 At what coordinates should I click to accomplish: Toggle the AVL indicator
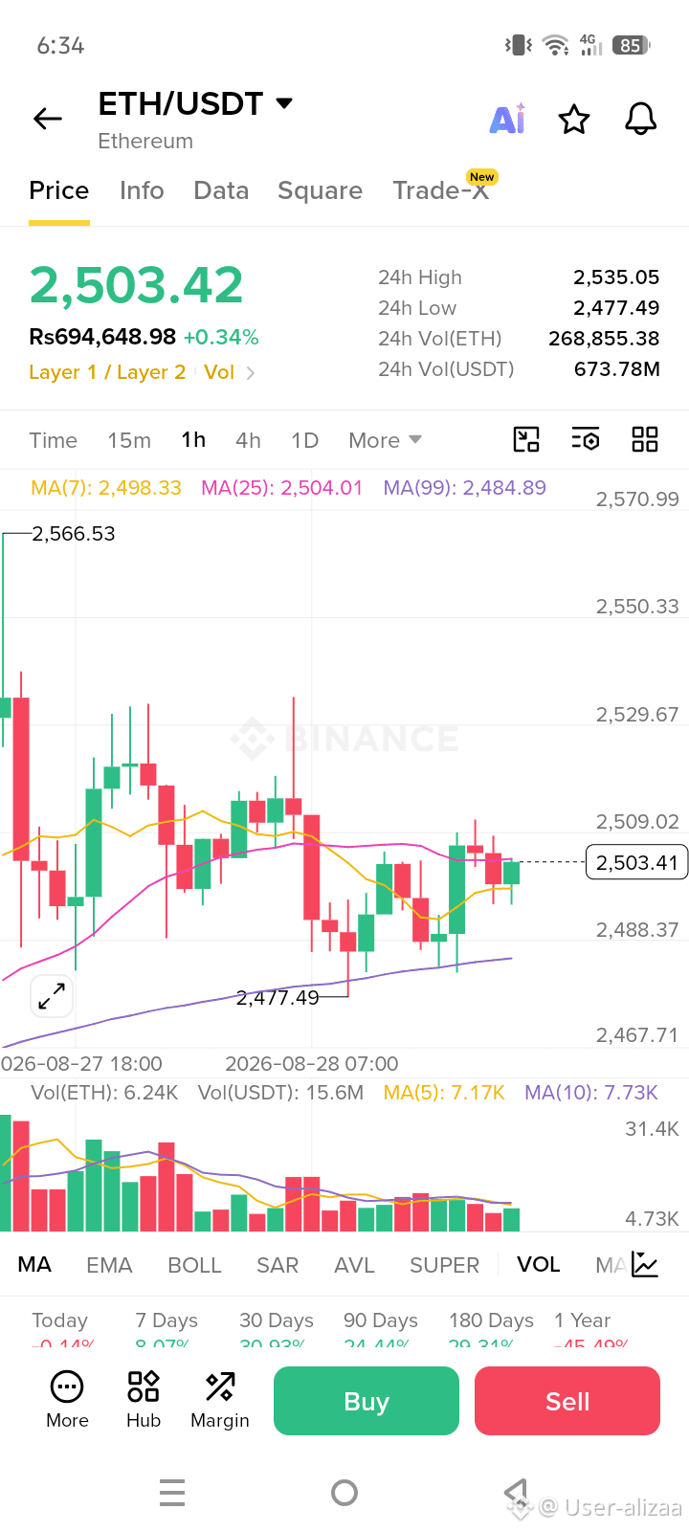[x=354, y=1265]
